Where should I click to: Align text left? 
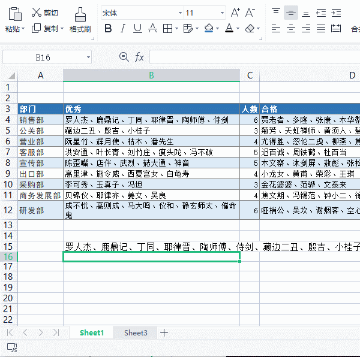click(276, 28)
